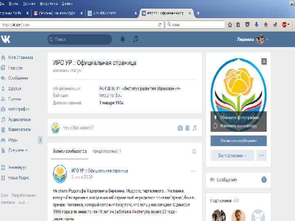Screen dimensions: 295x221
Task: Click the post author avatar
Action: point(60,174)
